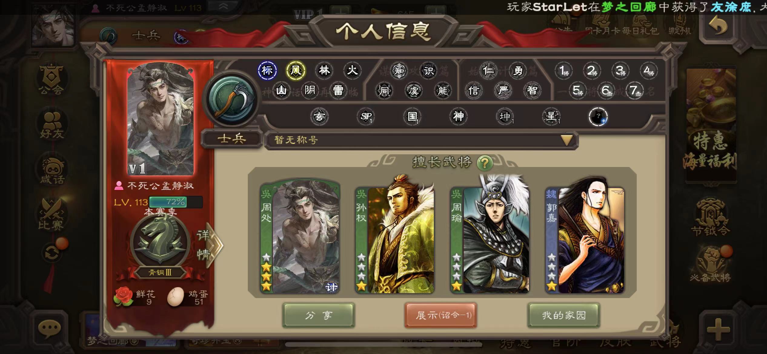
Task: Open the 节钺令 icon
Action: [x=710, y=217]
